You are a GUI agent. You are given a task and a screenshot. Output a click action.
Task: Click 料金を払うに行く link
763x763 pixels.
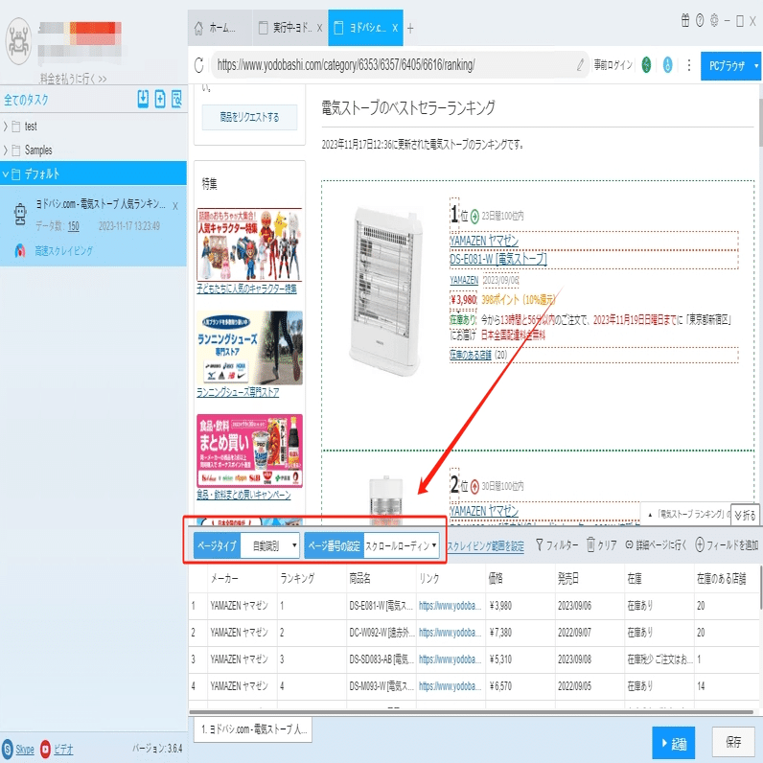[73, 79]
